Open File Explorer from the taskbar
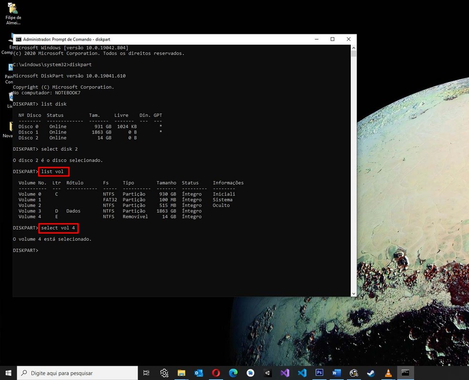Screen dimensions: 469x380 tap(181, 373)
